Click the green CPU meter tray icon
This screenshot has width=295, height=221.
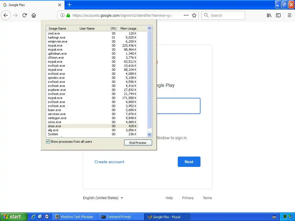pyautogui.click(x=285, y=217)
